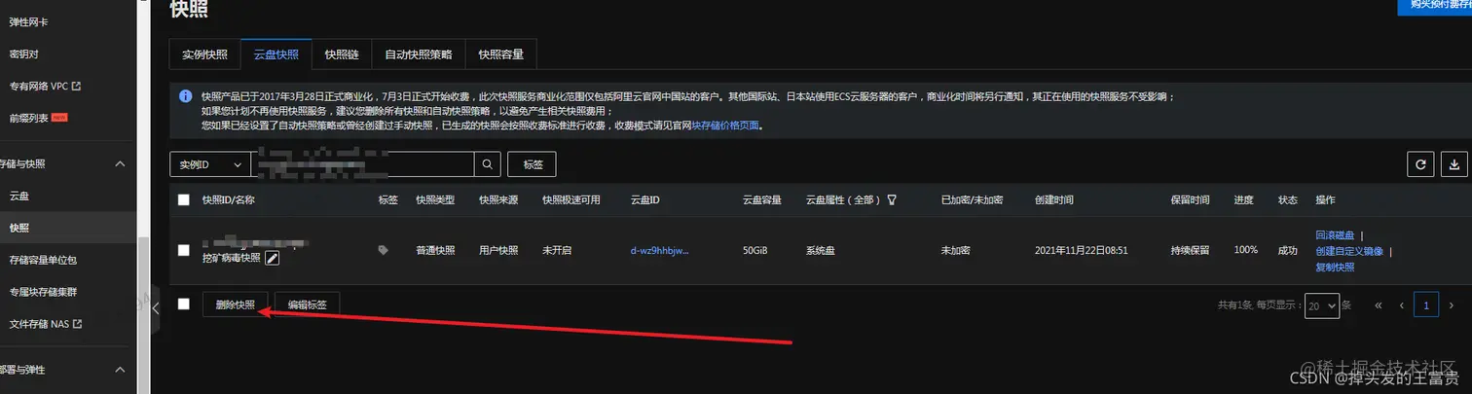1472x394 pixels.
Task: Open the d-wz9hhbjw disk ID link
Action: point(659,250)
